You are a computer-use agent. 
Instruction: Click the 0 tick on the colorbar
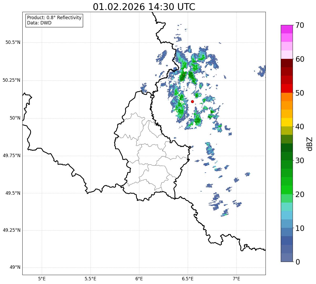(x=298, y=262)
